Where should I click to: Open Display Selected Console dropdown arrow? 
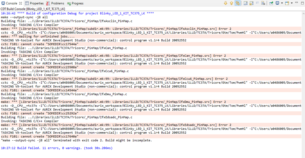tap(281, 3)
